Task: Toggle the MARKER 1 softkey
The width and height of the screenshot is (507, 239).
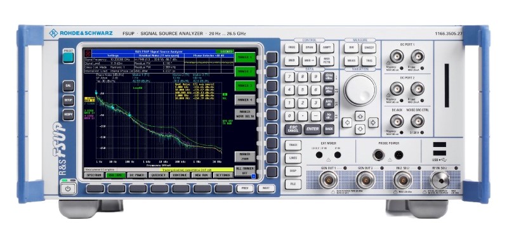Action: coord(245,58)
